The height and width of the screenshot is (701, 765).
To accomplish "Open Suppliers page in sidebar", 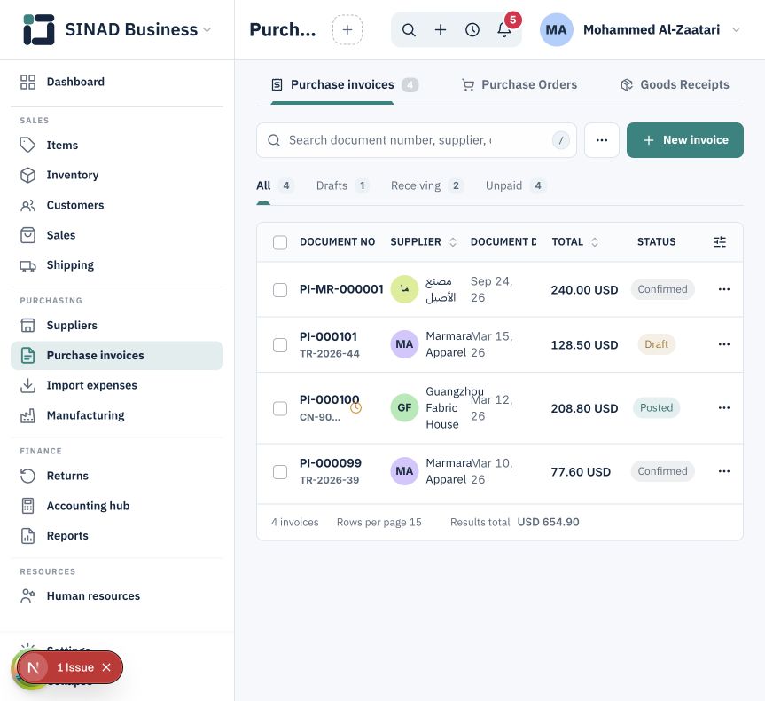I will click(x=117, y=326).
